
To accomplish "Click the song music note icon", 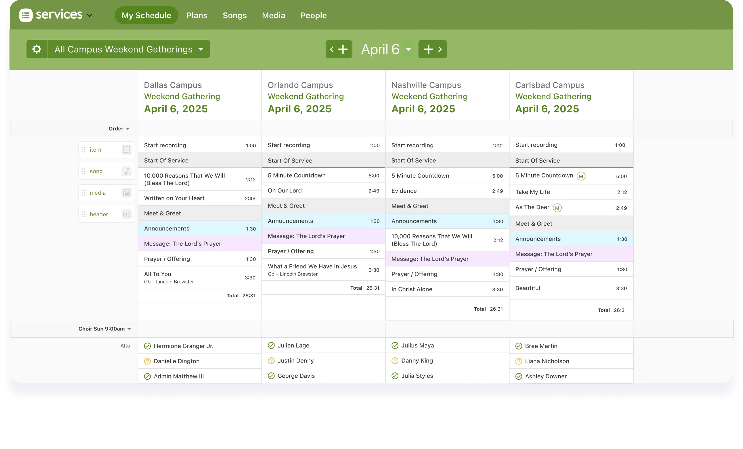I will (127, 171).
